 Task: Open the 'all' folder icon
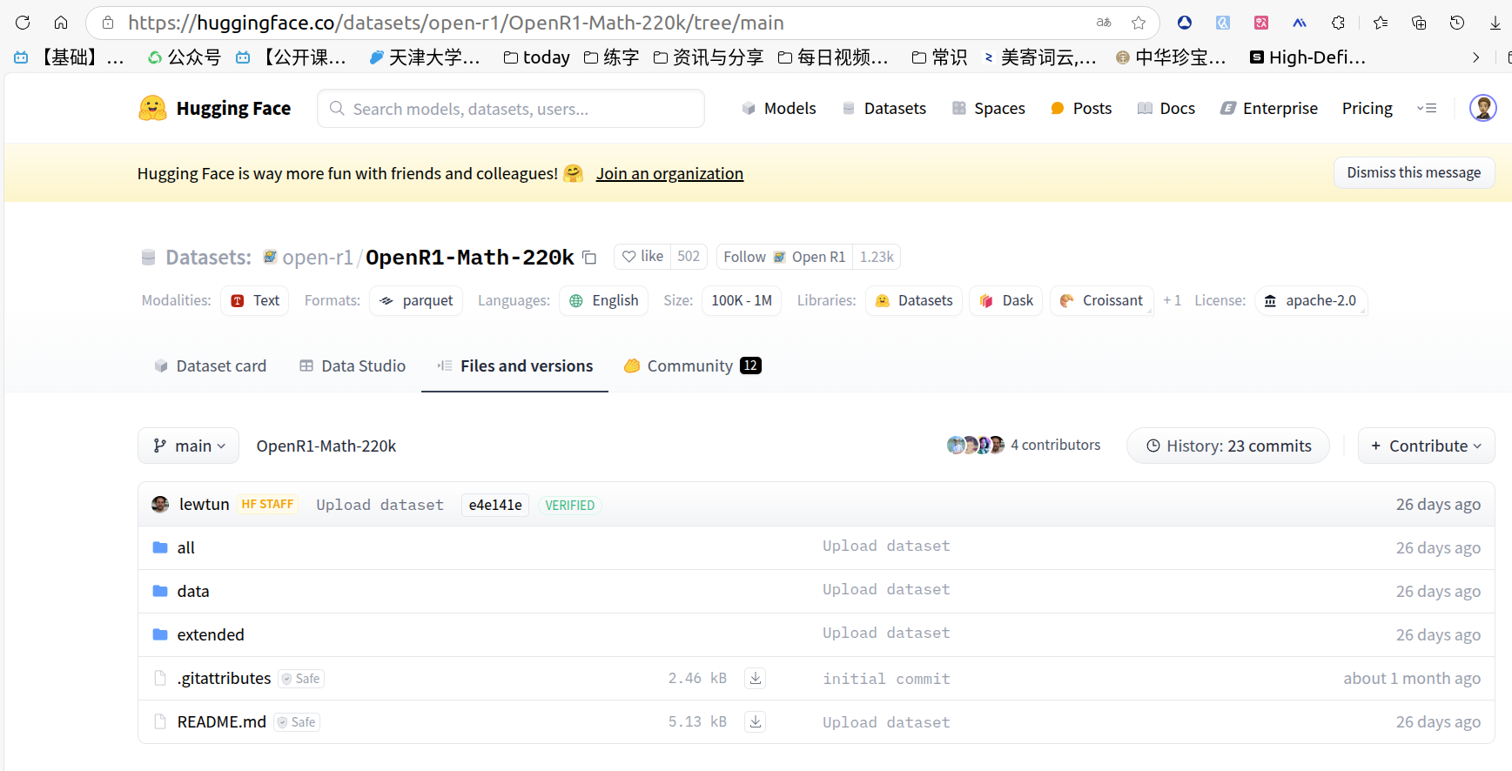[160, 547]
